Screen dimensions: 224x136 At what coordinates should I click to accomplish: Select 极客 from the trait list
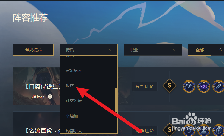coord(70,86)
